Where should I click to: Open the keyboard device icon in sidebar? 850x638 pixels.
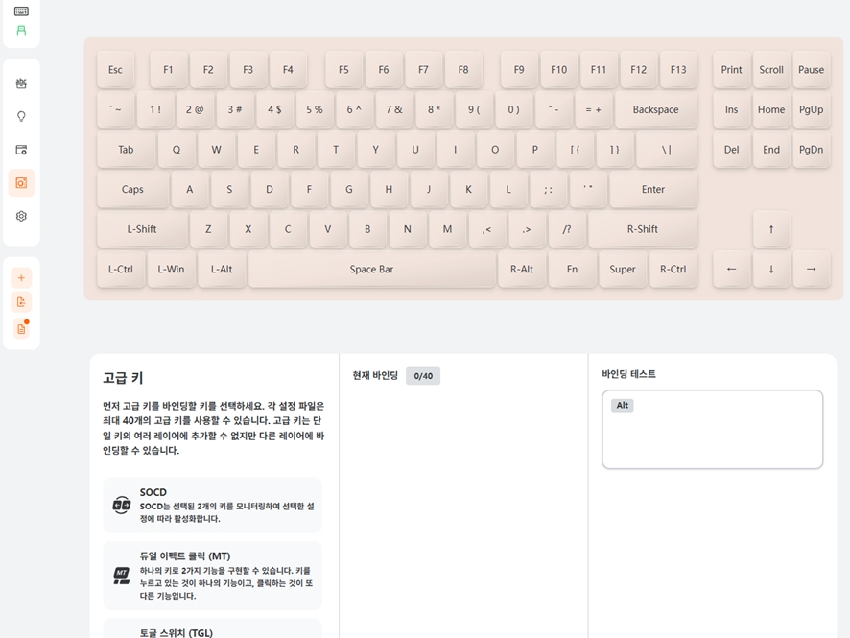click(x=21, y=12)
